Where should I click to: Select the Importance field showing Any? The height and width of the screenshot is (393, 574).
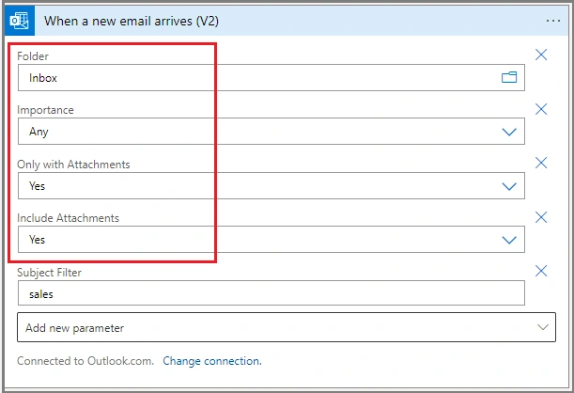[271, 131]
